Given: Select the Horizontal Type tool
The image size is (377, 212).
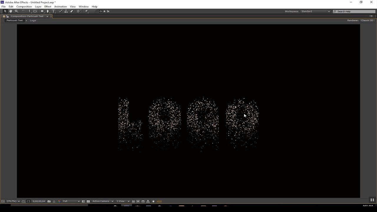Looking at the screenshot, I should [54, 11].
